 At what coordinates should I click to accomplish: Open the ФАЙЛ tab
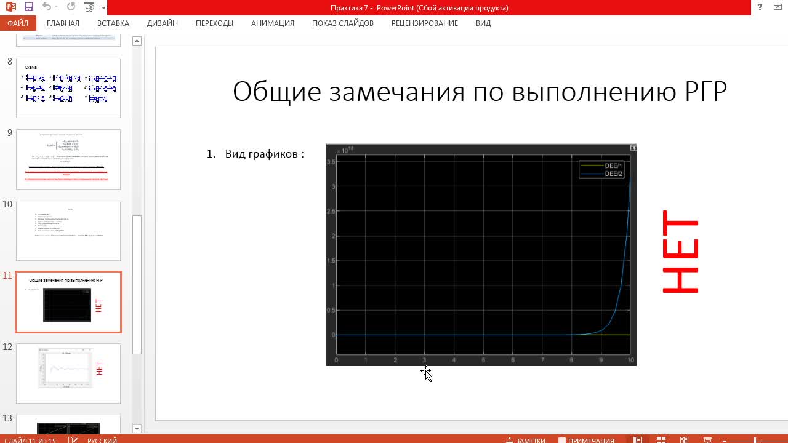tap(18, 23)
